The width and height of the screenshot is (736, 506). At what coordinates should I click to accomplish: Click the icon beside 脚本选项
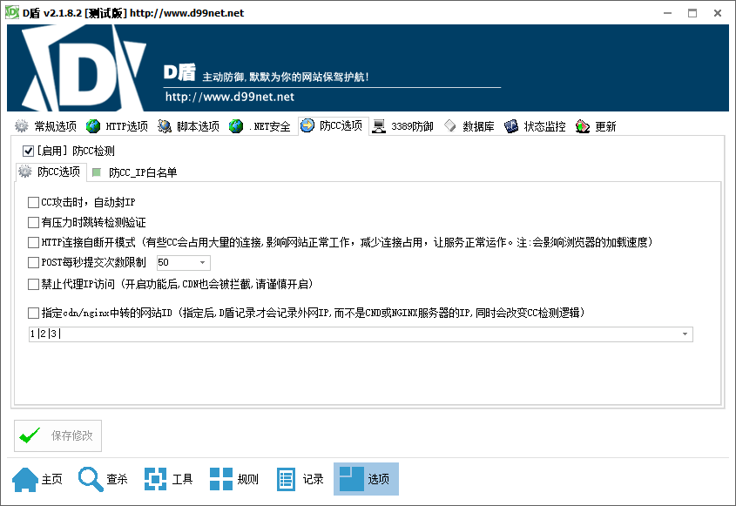coord(165,125)
